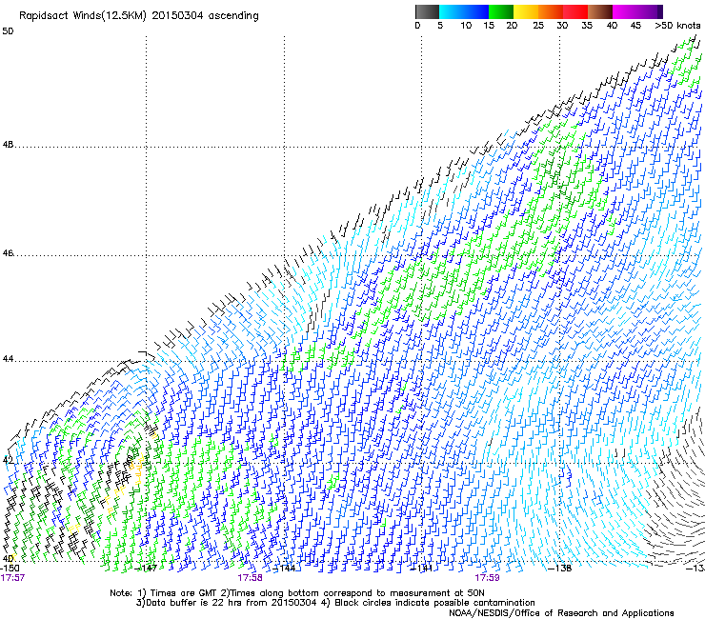Click the red 30-35 knots legend swatch
This screenshot has height=619, width=705.
pos(575,11)
